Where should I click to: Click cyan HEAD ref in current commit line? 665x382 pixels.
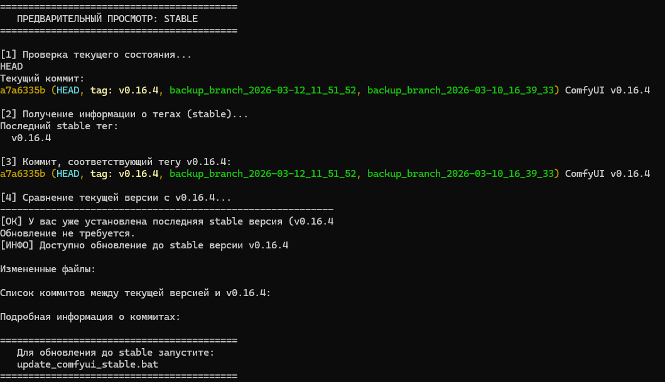(68, 90)
